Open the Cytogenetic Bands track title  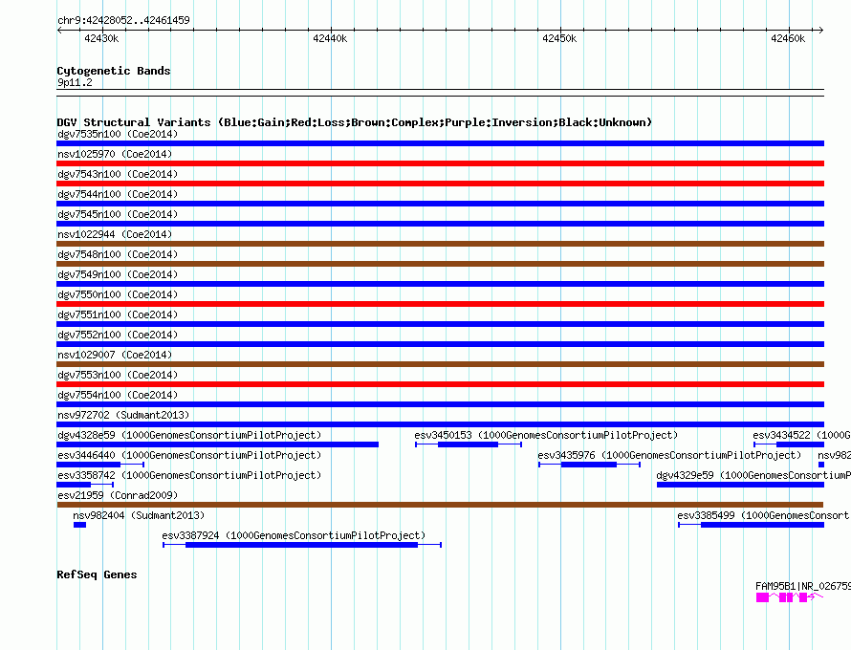(114, 71)
